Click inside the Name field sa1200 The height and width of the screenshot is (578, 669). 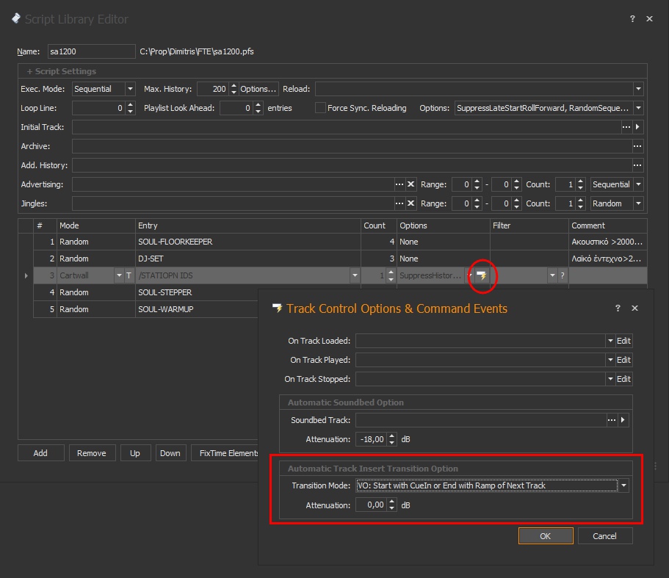tap(91, 51)
